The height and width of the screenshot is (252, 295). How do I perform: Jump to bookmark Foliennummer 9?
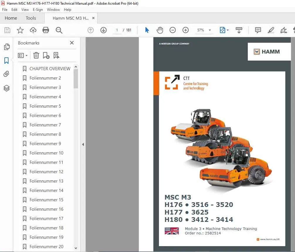click(45, 144)
